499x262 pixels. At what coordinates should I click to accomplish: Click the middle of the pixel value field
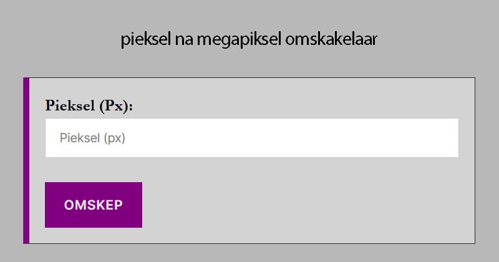pyautogui.click(x=251, y=138)
